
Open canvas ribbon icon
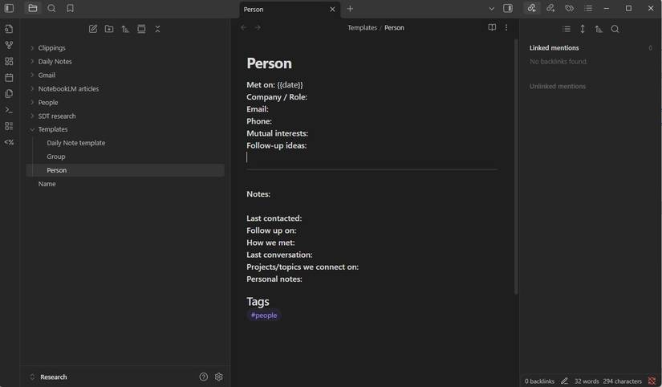[x=9, y=61]
